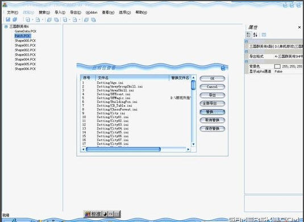Screen dimensions: 304x222
Task: Click the white 背景色 color swatch
Action: coord(277,66)
